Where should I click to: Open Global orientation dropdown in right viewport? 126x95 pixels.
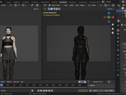click(93, 5)
